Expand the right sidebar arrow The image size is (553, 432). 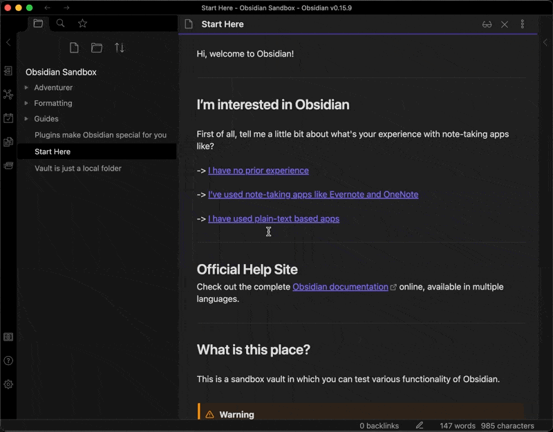coord(545,43)
